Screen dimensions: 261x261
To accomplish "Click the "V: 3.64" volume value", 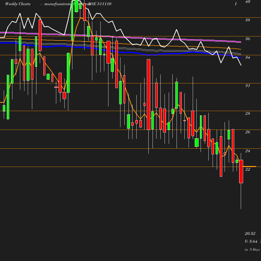I will pos(251,241).
